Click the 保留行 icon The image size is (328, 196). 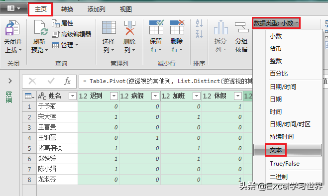pyautogui.click(x=156, y=27)
